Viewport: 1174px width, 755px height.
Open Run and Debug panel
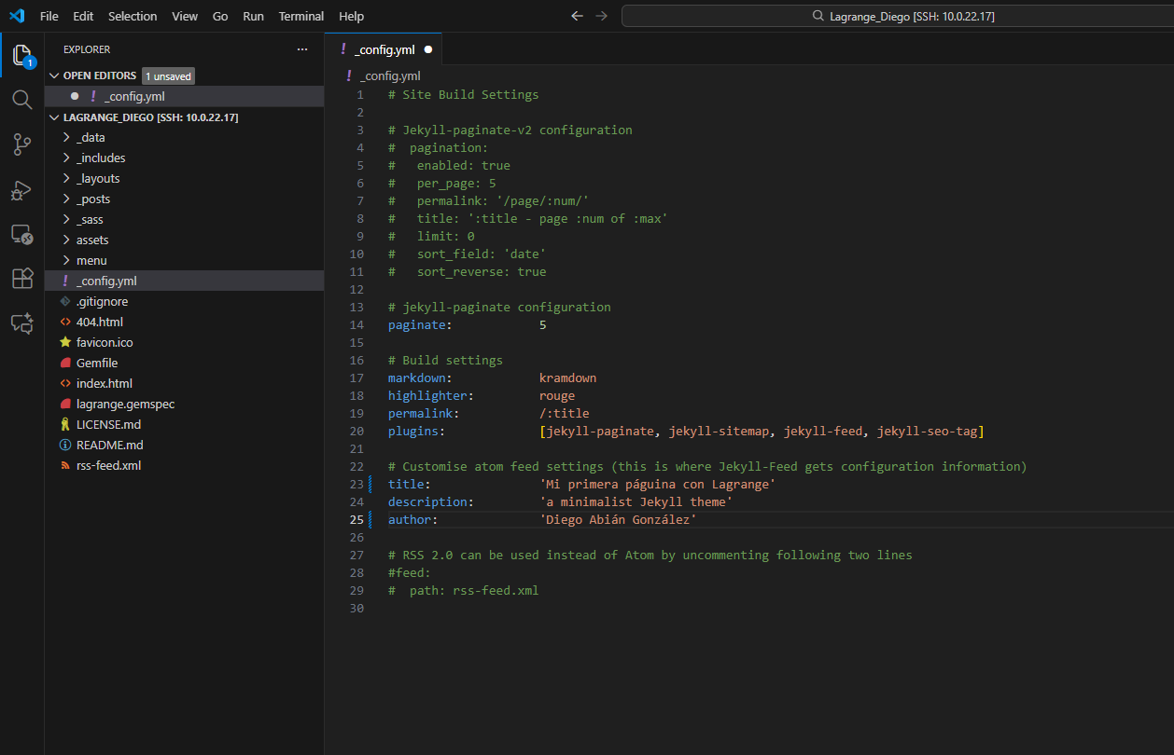click(x=22, y=190)
